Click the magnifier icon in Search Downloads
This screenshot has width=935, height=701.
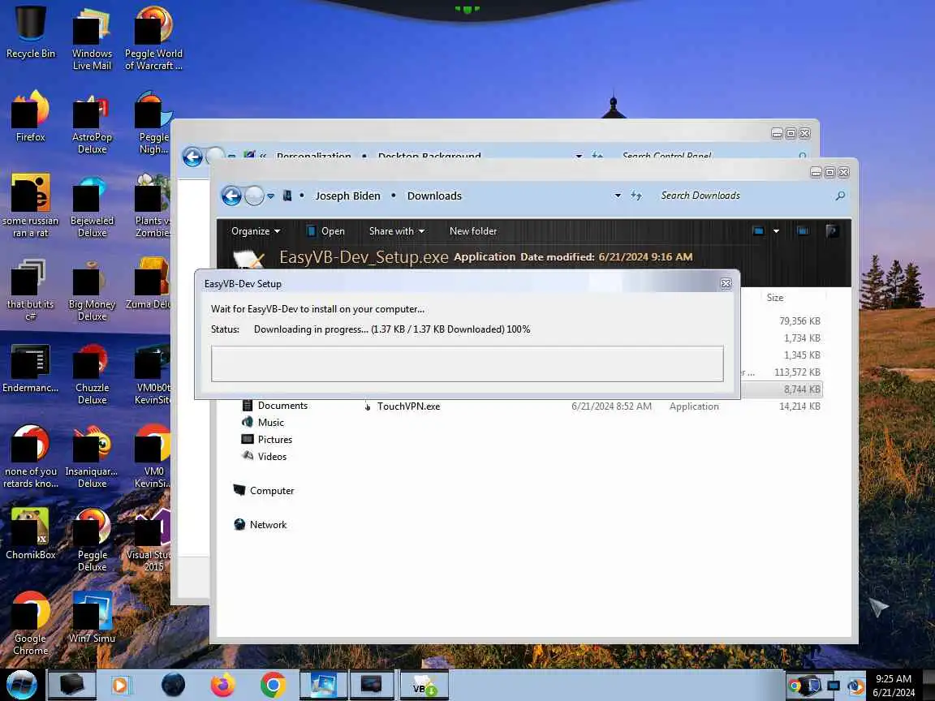click(x=840, y=196)
